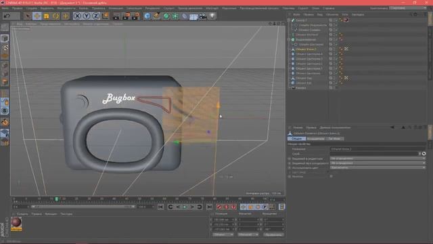Open the MoGraph menu
The width and height of the screenshot is (433, 244).
[212, 8]
